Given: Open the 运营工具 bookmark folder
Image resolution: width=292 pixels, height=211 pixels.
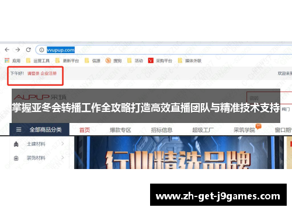Looking at the screenshot, I should (x=38, y=61).
